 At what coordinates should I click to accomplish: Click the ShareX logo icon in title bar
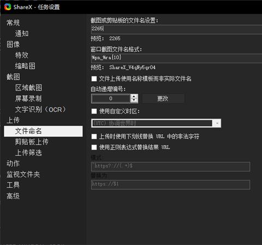[8, 7]
